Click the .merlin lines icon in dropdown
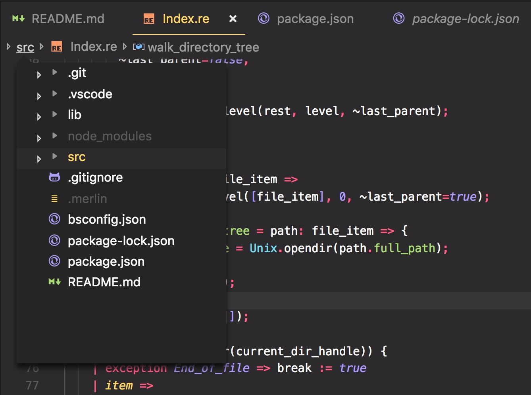Image resolution: width=531 pixels, height=395 pixels. 54,199
